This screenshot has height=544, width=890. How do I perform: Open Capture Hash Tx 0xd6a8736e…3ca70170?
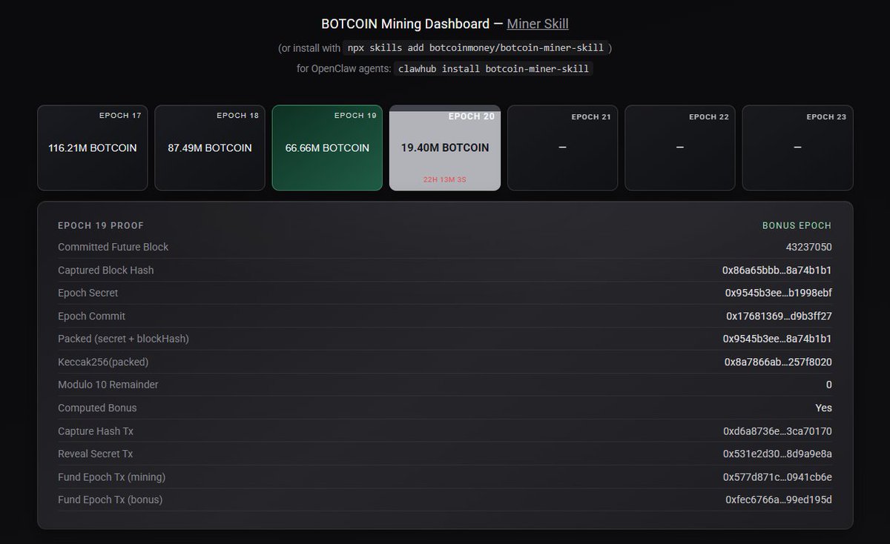(x=777, y=431)
